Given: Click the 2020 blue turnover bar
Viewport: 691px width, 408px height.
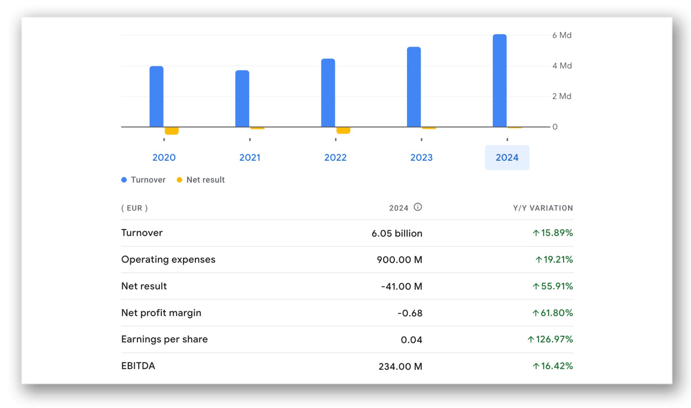Looking at the screenshot, I should click(x=156, y=97).
